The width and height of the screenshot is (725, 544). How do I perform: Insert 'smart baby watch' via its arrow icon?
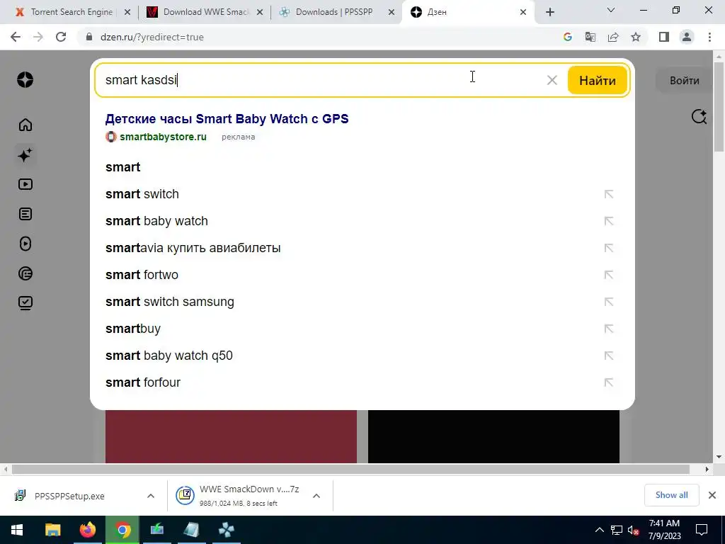tap(608, 221)
